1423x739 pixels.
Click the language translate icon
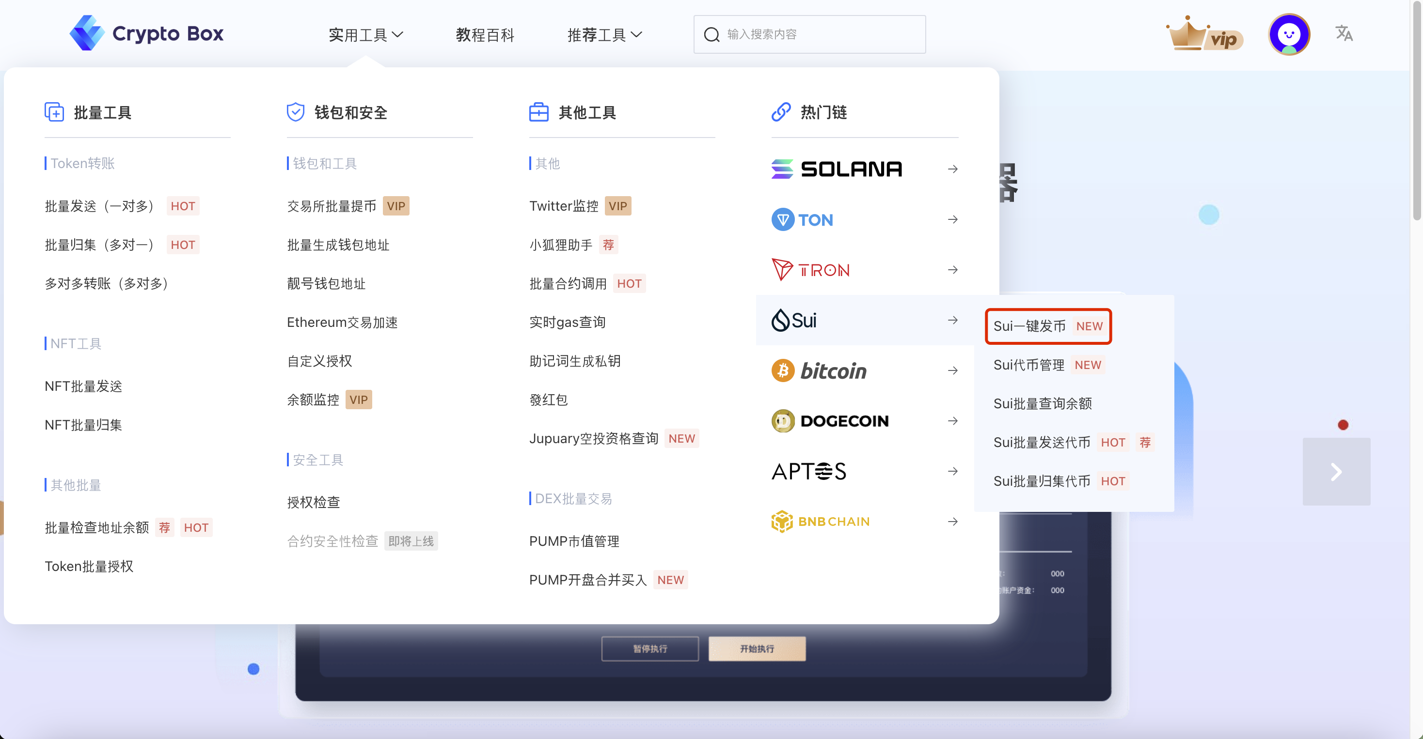tap(1344, 34)
